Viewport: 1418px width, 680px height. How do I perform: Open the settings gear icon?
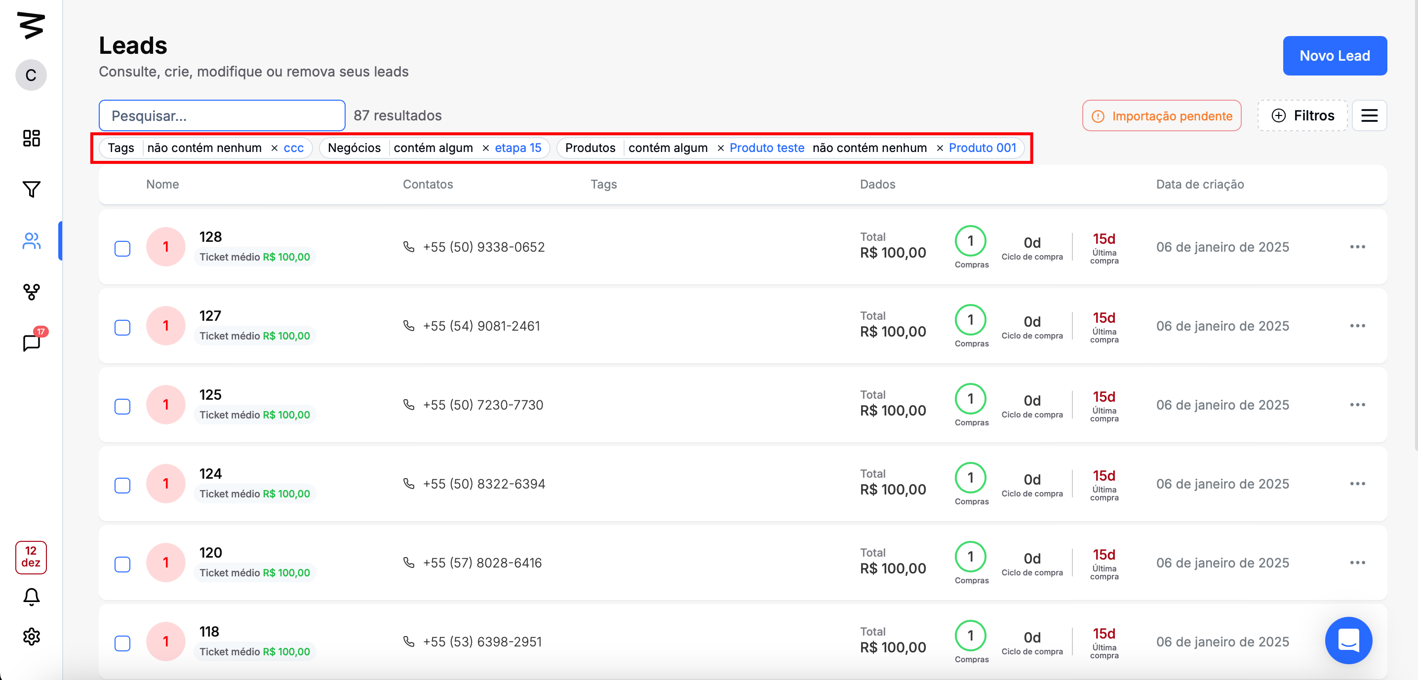(32, 637)
